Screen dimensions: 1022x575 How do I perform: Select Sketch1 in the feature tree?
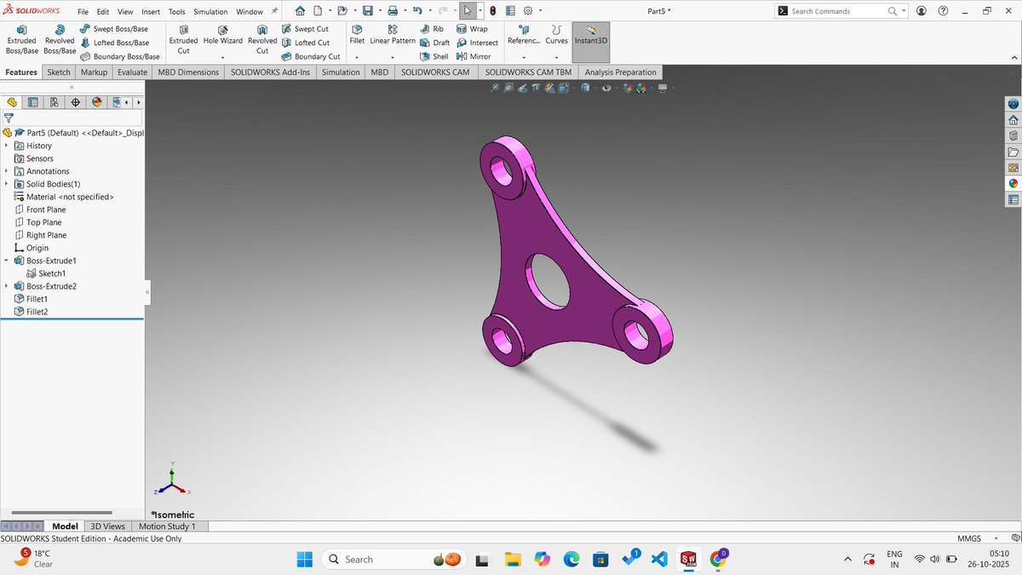(x=46, y=273)
